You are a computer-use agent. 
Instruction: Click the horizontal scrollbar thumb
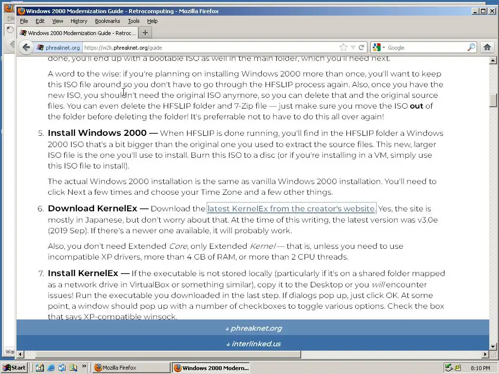pyautogui.click(x=168, y=354)
